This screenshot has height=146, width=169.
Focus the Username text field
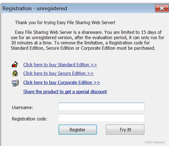101,107
